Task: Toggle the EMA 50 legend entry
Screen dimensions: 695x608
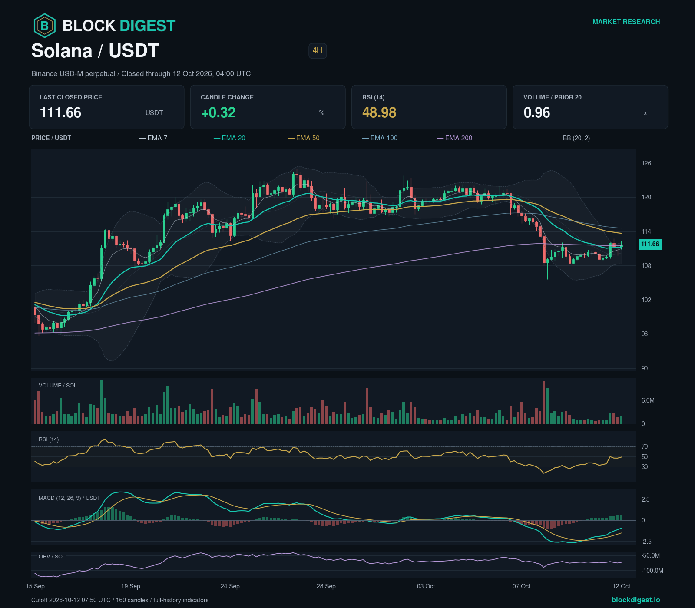Action: tap(304, 138)
